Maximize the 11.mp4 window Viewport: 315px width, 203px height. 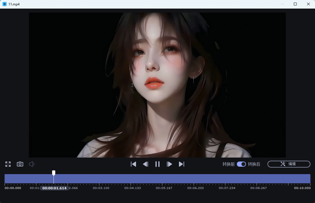(x=295, y=4)
